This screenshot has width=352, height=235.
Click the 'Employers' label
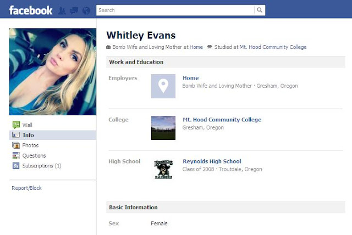tap(123, 78)
